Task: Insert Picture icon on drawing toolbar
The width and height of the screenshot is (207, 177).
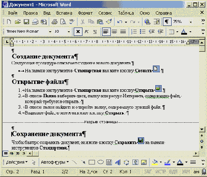Action: (x=144, y=162)
